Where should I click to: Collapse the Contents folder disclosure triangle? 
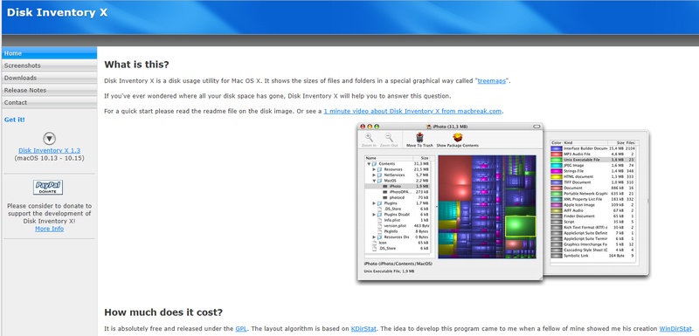click(x=369, y=164)
